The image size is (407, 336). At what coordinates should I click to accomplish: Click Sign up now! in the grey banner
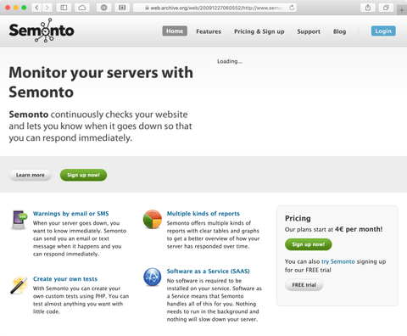83,175
